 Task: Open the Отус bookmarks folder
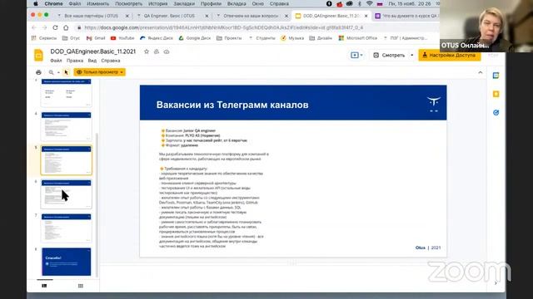coord(71,38)
